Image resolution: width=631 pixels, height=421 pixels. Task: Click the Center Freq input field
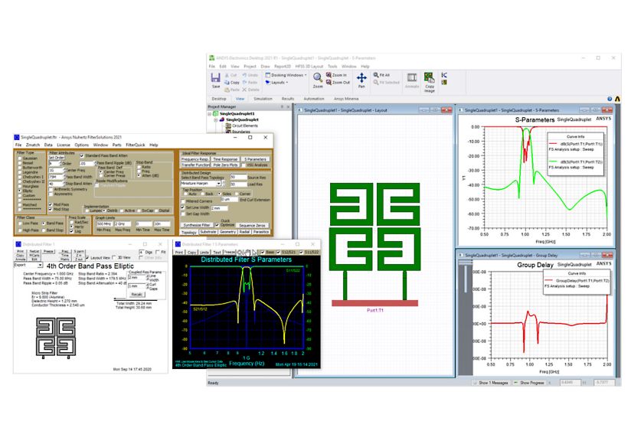(55, 170)
